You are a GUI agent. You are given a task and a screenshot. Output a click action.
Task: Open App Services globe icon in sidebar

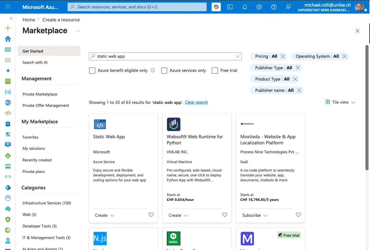click(x=8, y=102)
